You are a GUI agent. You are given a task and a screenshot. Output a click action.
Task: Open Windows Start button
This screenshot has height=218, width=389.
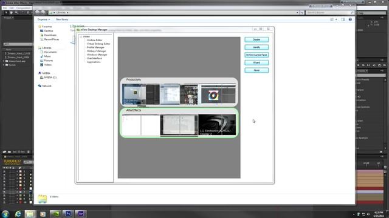[5, 214]
